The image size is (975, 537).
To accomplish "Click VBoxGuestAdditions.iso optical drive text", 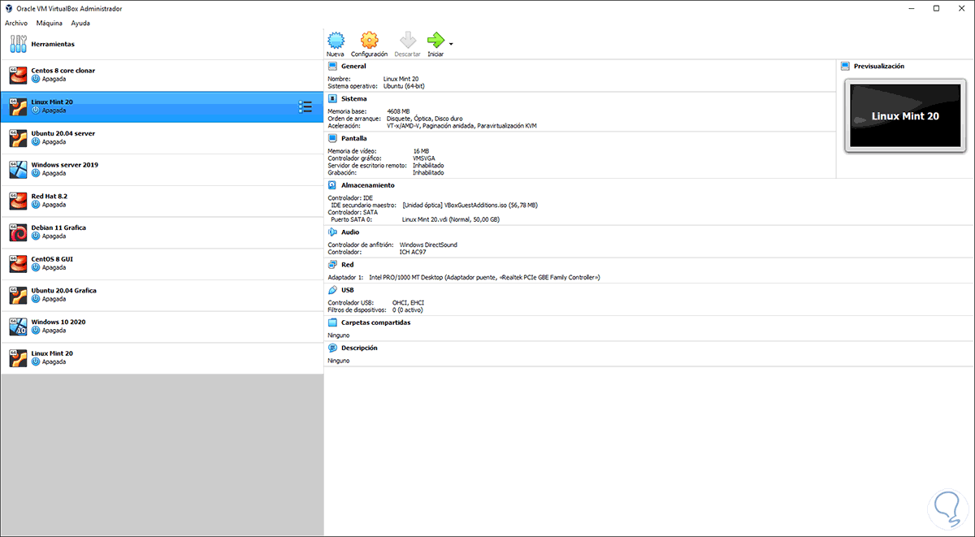I will [470, 205].
